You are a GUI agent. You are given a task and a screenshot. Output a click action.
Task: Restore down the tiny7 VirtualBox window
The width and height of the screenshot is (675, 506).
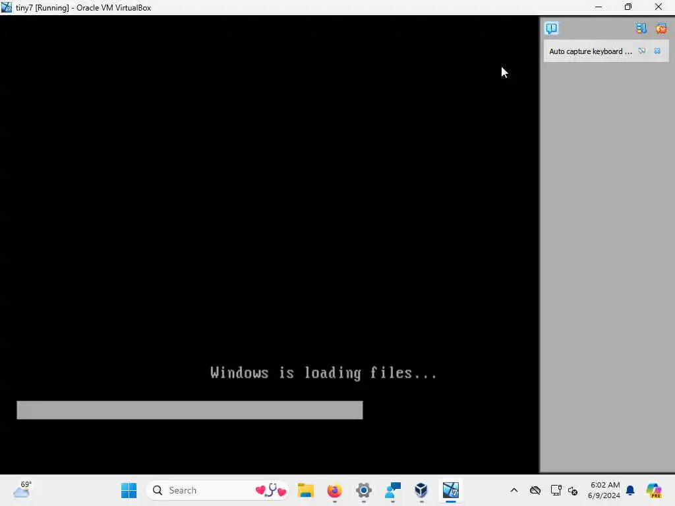tap(628, 7)
